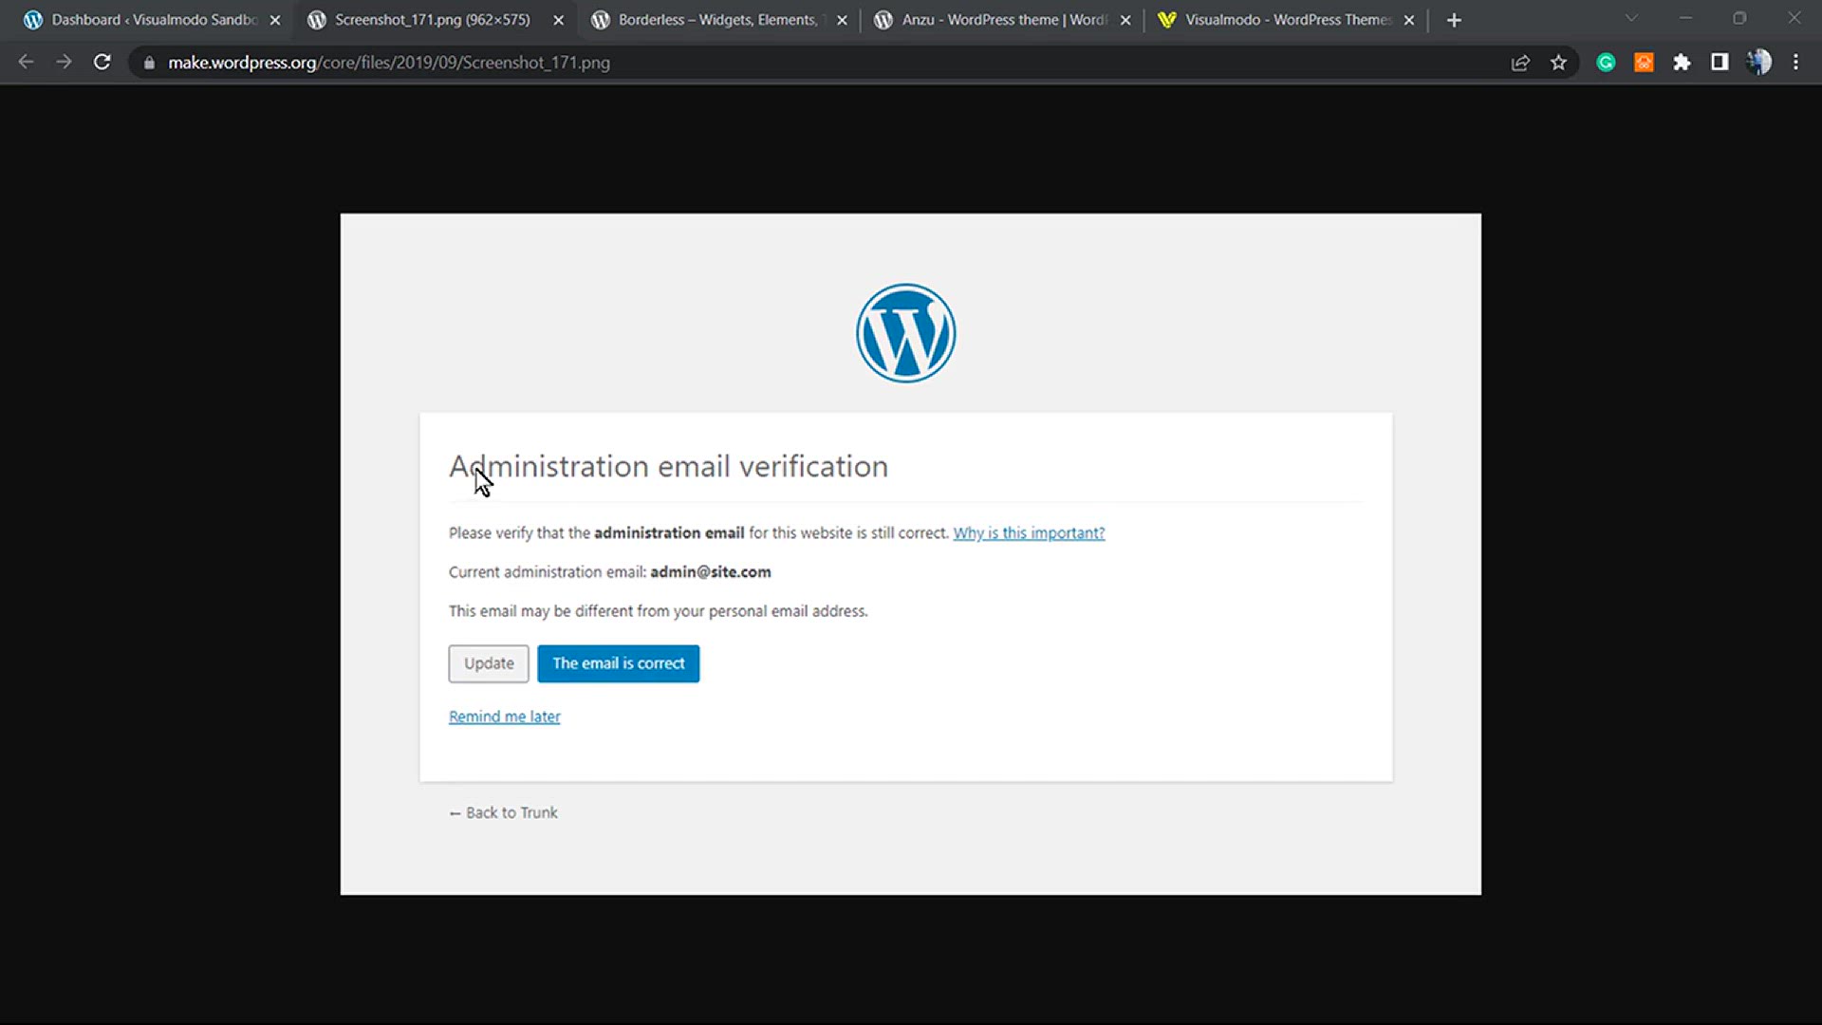Click the lock icon in the address bar
The width and height of the screenshot is (1822, 1025).
[x=149, y=63]
